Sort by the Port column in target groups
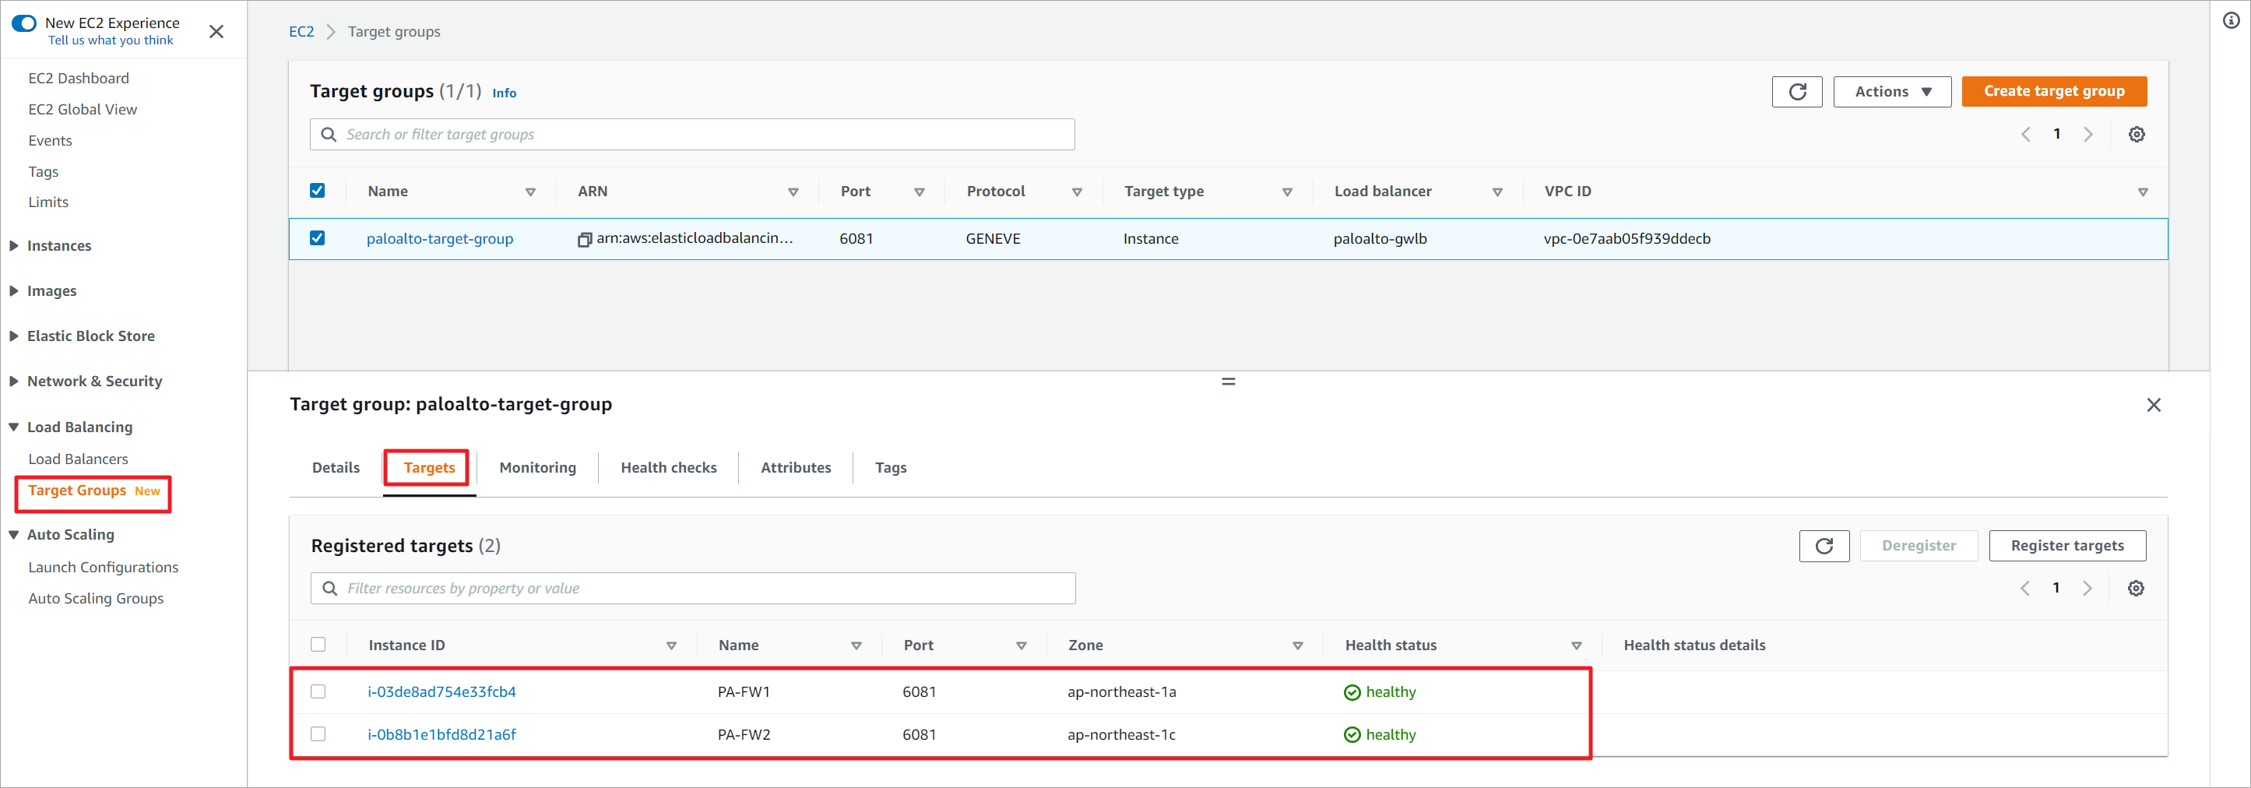The height and width of the screenshot is (788, 2251). pos(920,192)
